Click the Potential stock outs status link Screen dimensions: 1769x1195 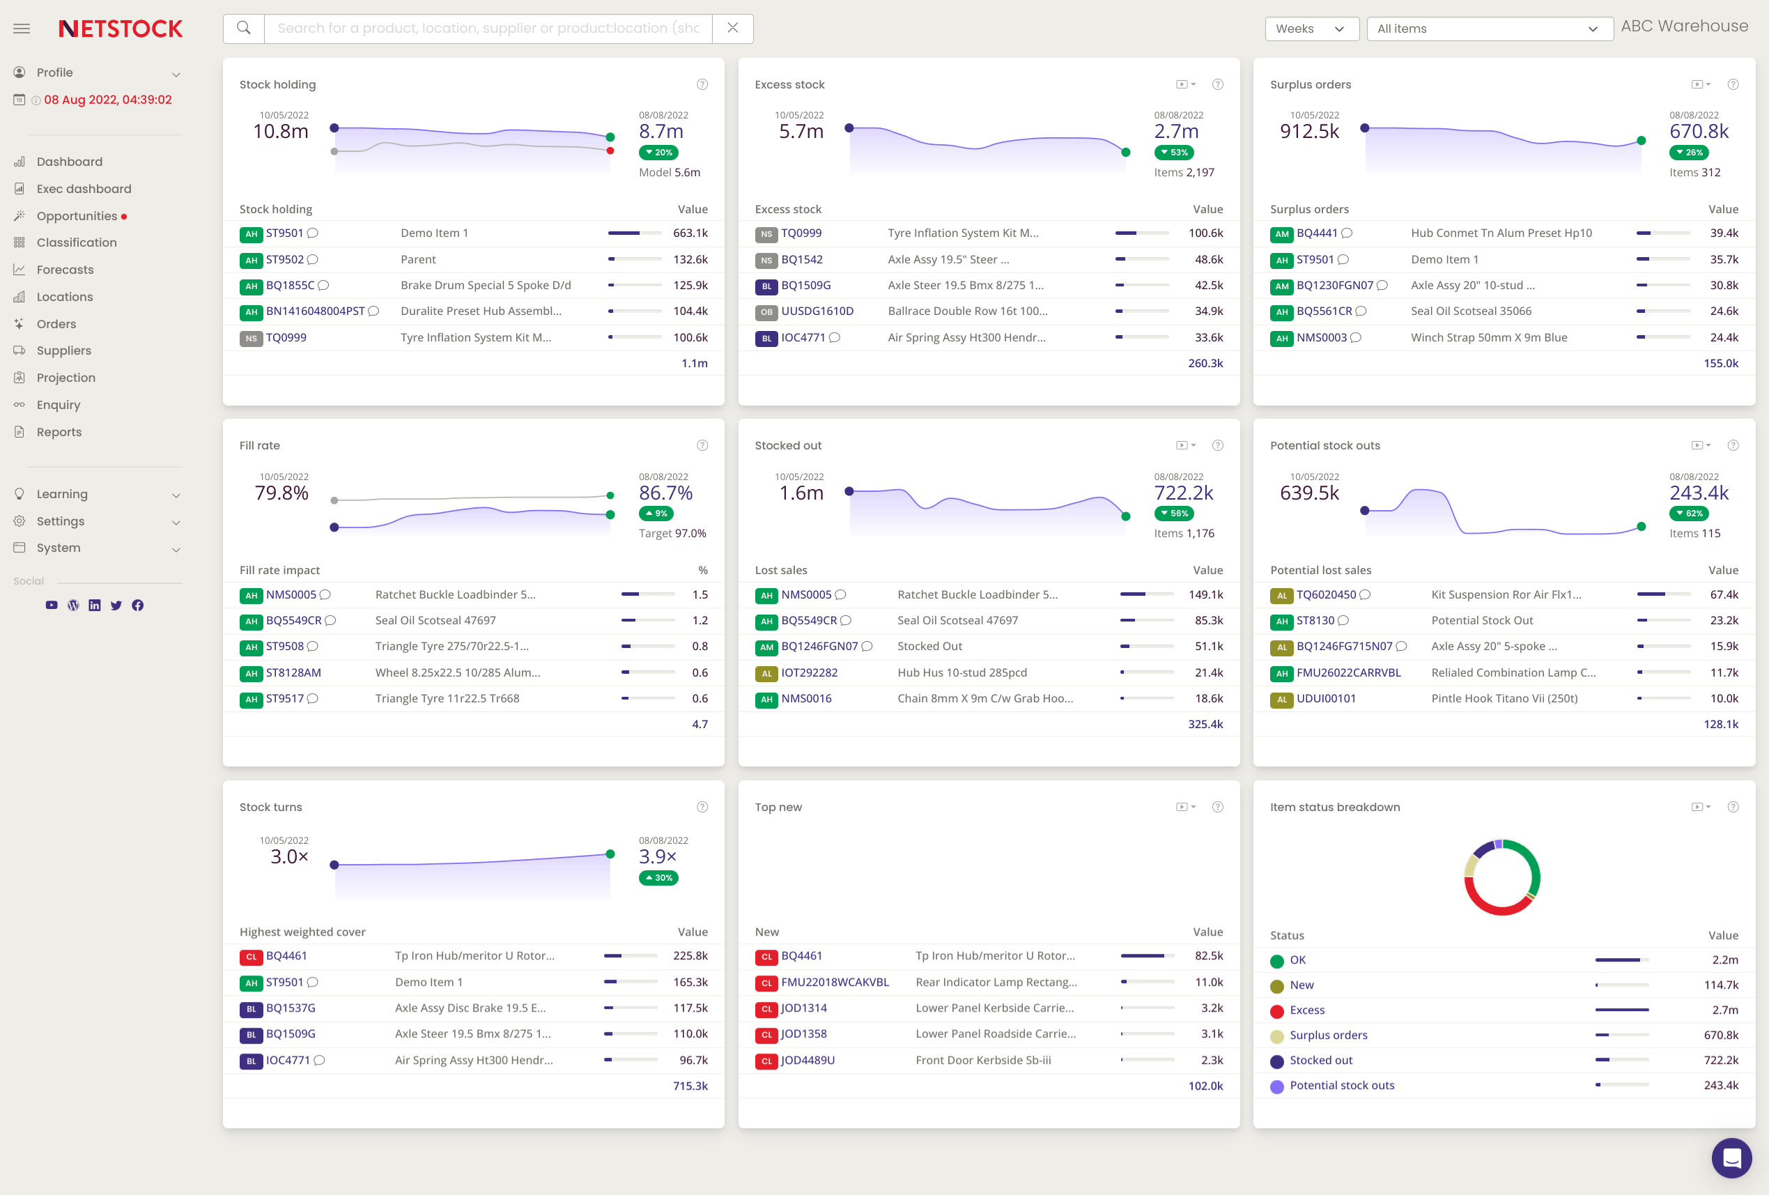pos(1341,1086)
